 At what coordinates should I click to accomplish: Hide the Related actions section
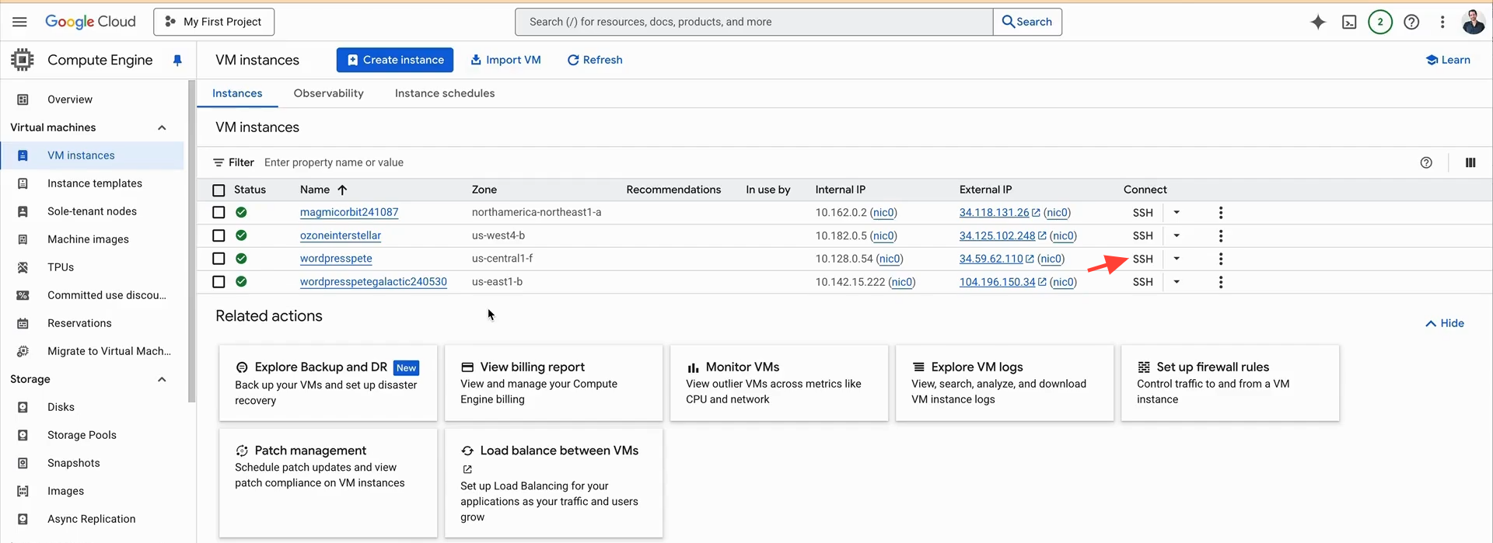[x=1445, y=323]
